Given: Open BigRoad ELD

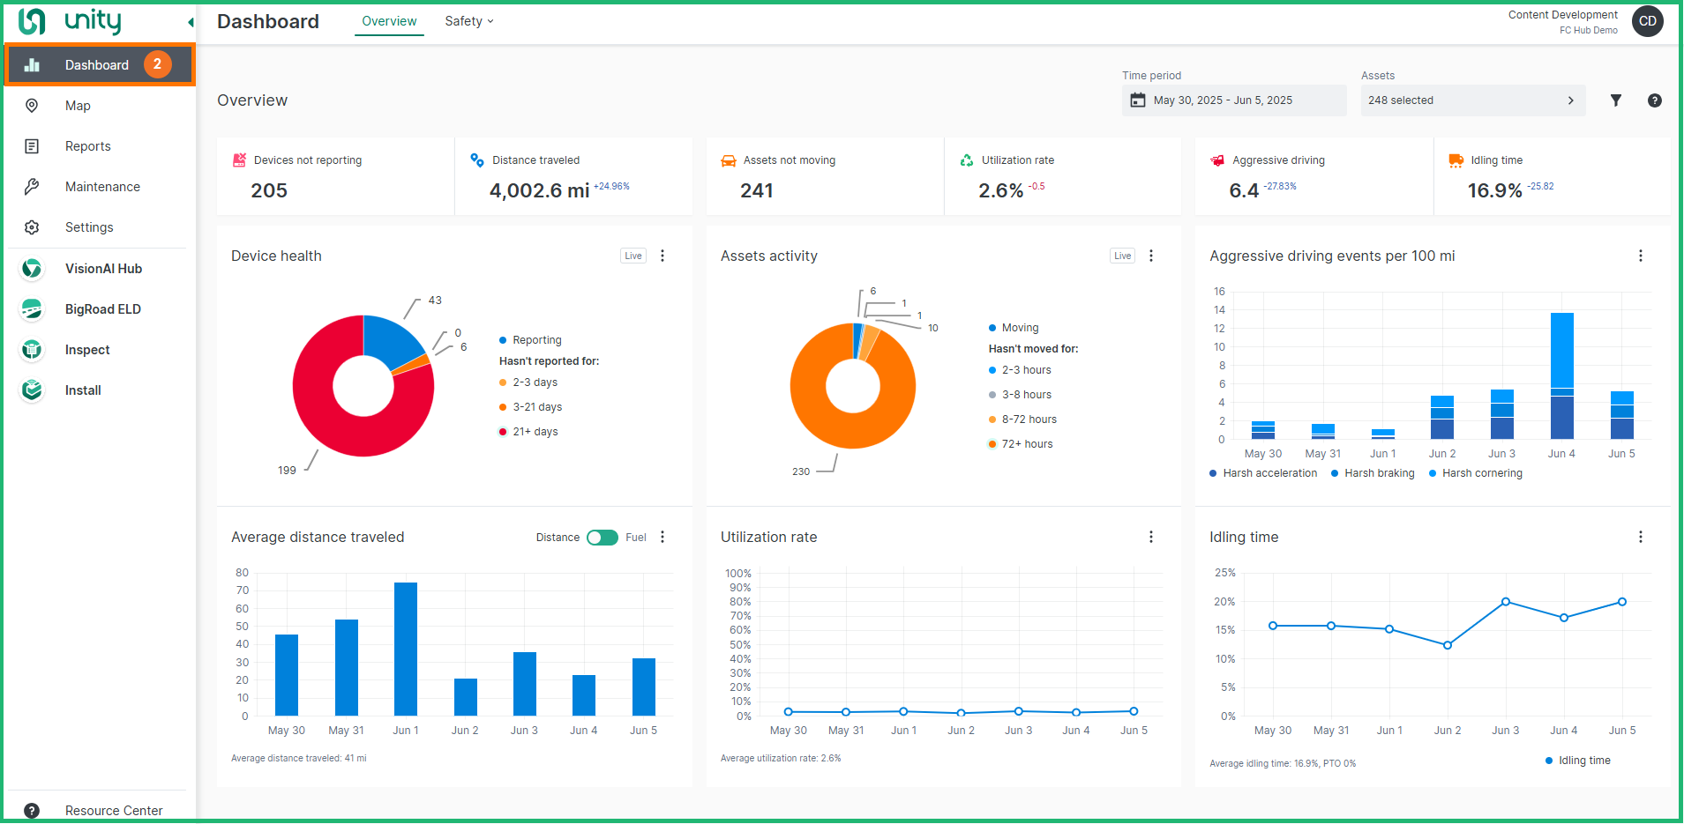Looking at the screenshot, I should click(x=103, y=308).
